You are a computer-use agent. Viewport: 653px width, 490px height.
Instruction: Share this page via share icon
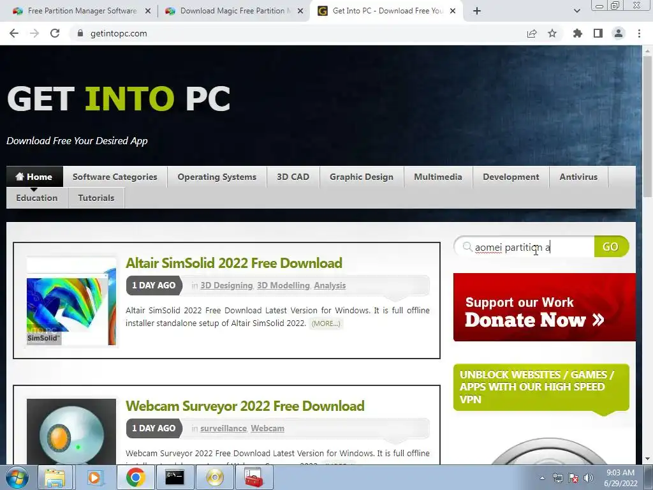531,33
